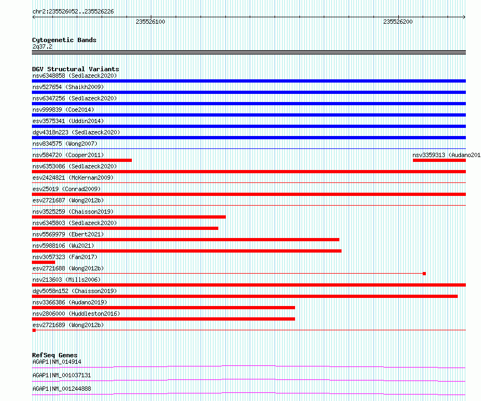Click the red bar of nsv6345803
This screenshot has height=401, width=481.
[125, 228]
